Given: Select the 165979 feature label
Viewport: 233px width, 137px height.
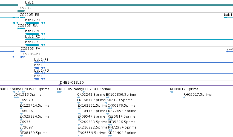Looking at the screenshot, I should pyautogui.click(x=26, y=100).
